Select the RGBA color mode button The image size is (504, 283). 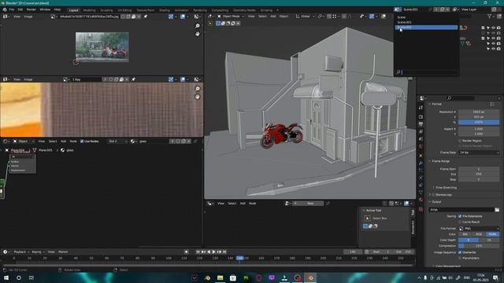(492, 234)
